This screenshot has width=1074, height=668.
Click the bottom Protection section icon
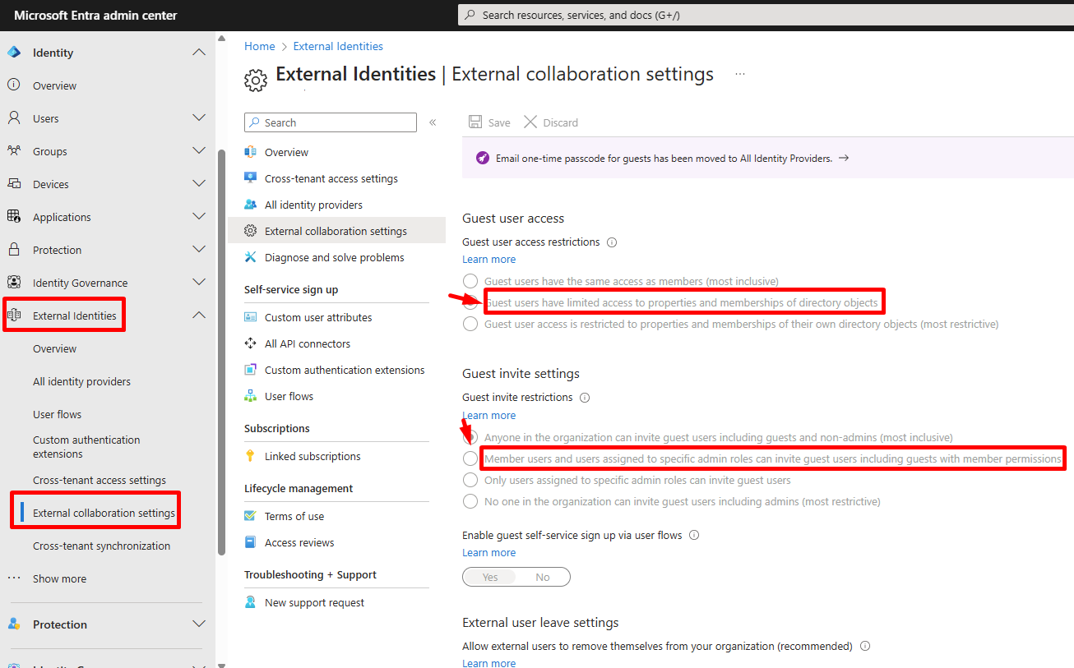coord(13,624)
